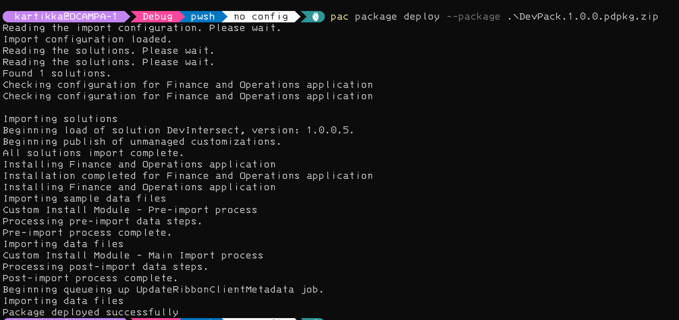Click the 'deploy' word in the command
679x320 pixels.
click(x=422, y=17)
